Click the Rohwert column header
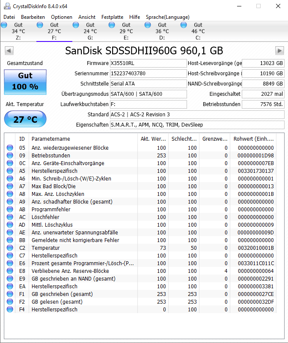The image size is (288, 343). pyautogui.click(x=253, y=139)
